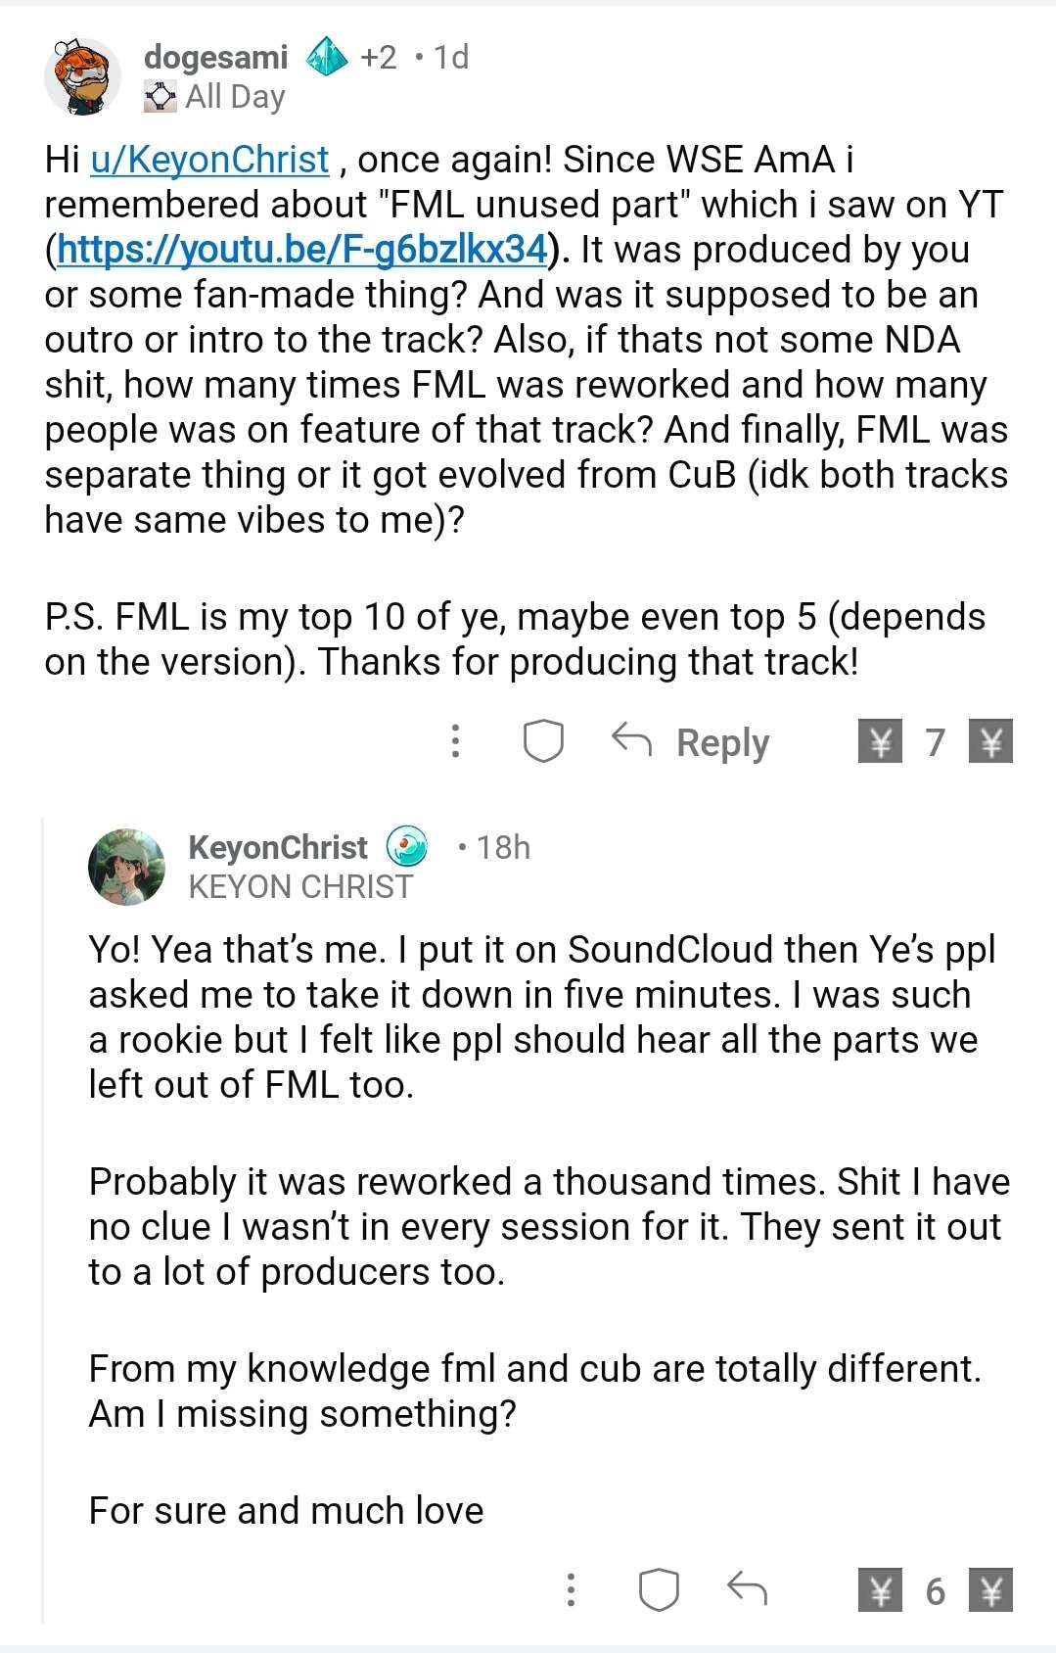
Task: Click the dogesami username
Action: pos(215,58)
